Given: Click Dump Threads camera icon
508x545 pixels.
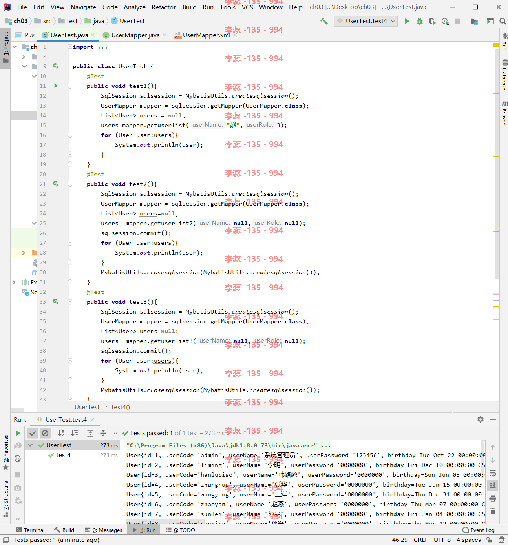Looking at the screenshot, I should (x=18, y=488).
